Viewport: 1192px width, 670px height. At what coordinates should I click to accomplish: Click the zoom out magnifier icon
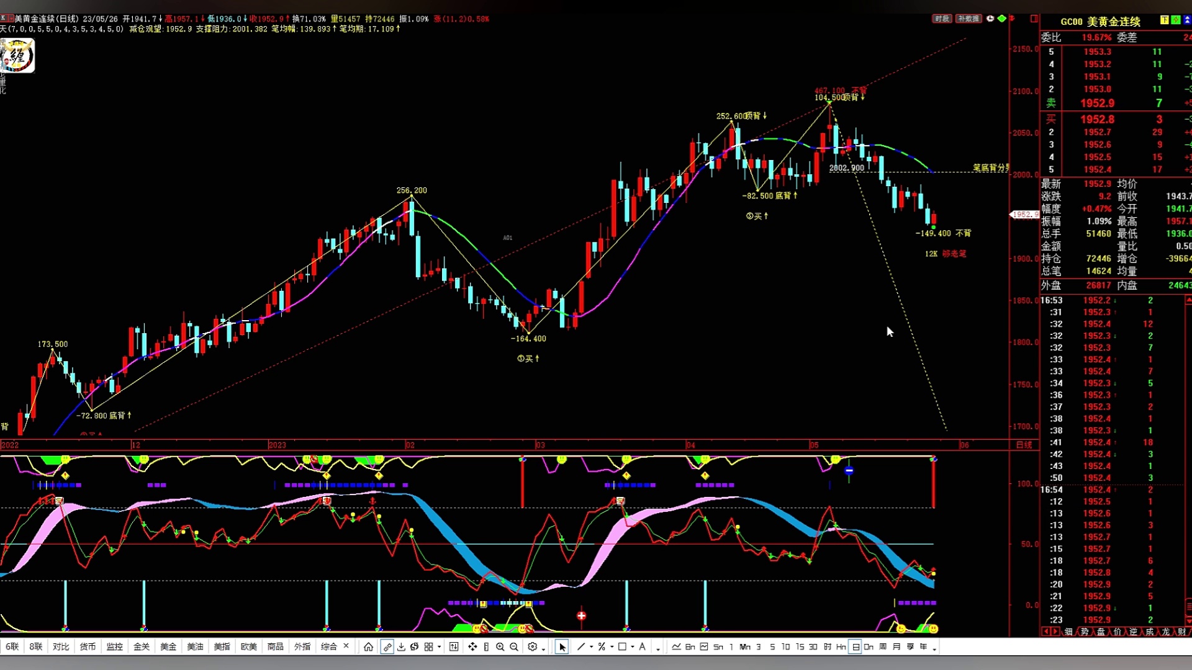(514, 647)
